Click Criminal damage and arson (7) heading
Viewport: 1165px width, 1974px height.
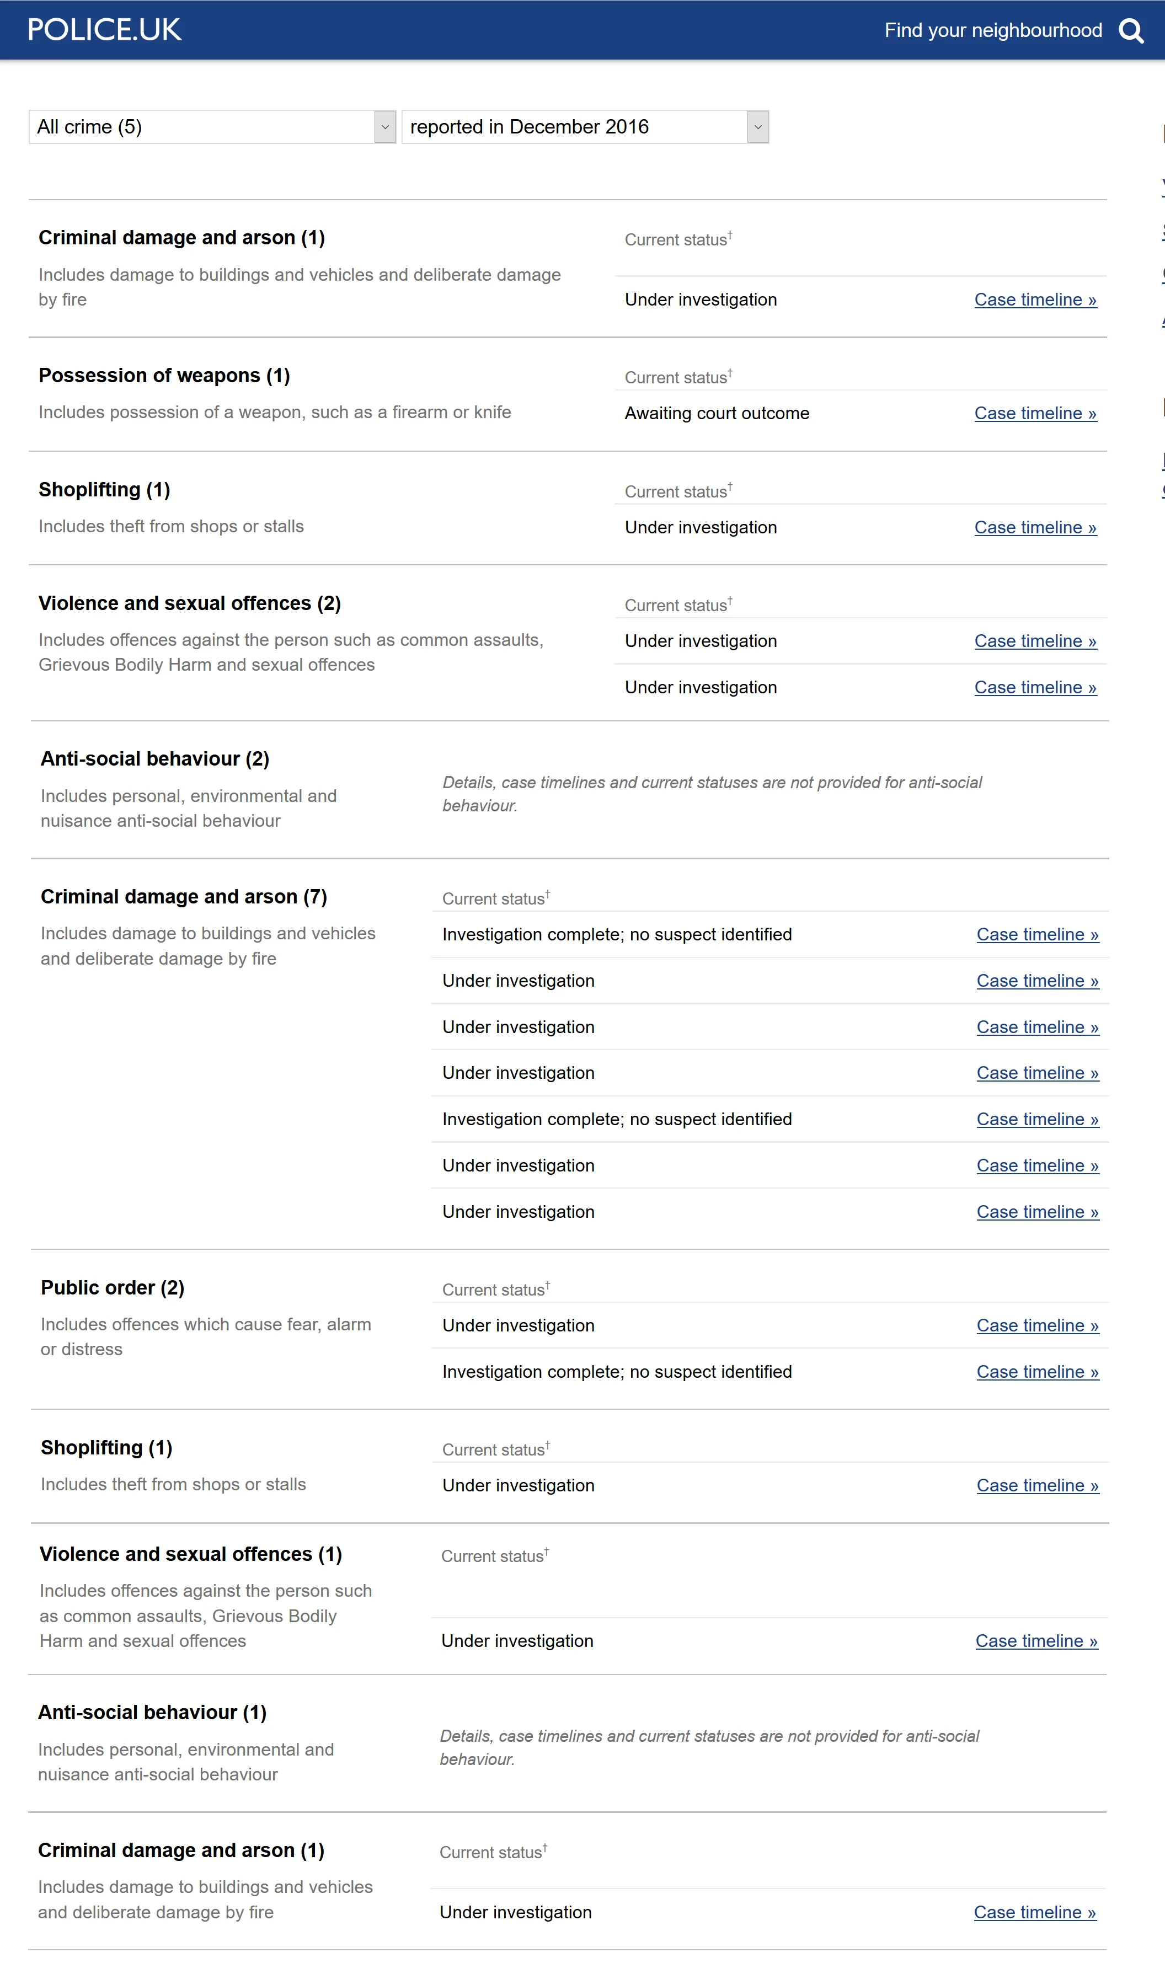click(184, 896)
